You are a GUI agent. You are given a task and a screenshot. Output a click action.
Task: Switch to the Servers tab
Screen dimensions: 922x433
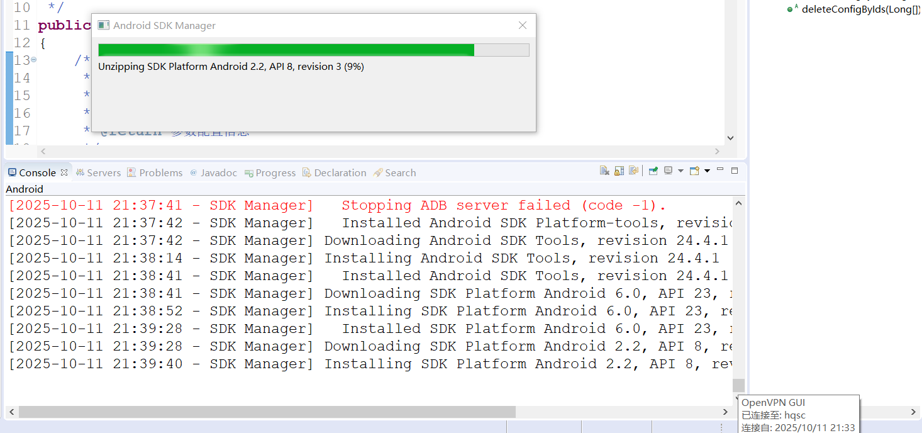98,172
